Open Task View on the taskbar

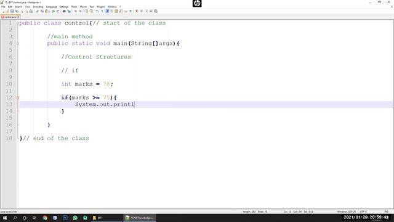click(x=34, y=218)
